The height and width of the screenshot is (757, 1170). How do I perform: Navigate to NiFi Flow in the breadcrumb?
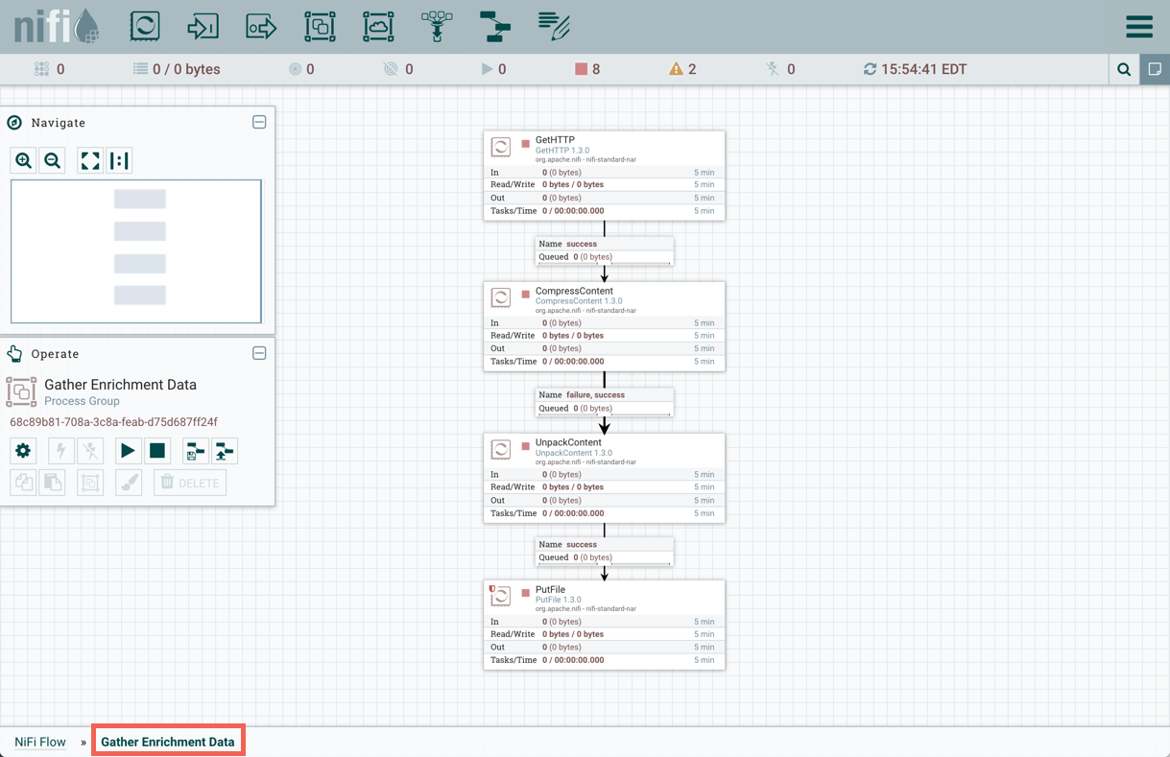(x=39, y=742)
